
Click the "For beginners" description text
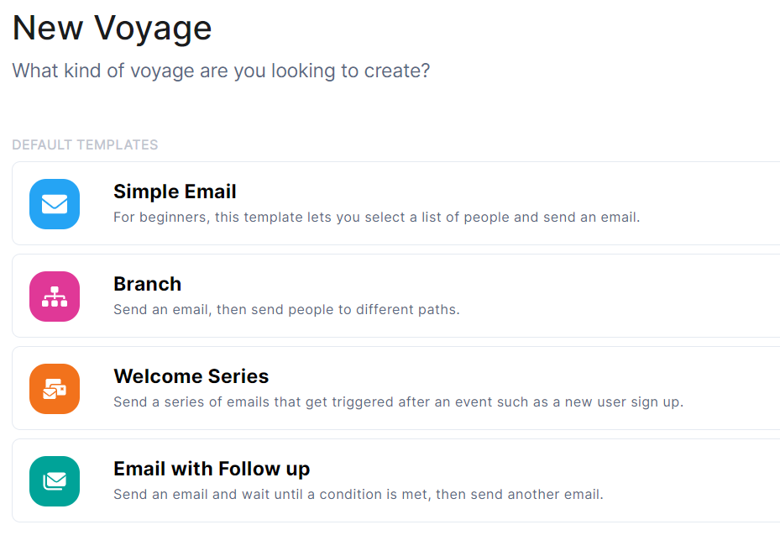[376, 218]
